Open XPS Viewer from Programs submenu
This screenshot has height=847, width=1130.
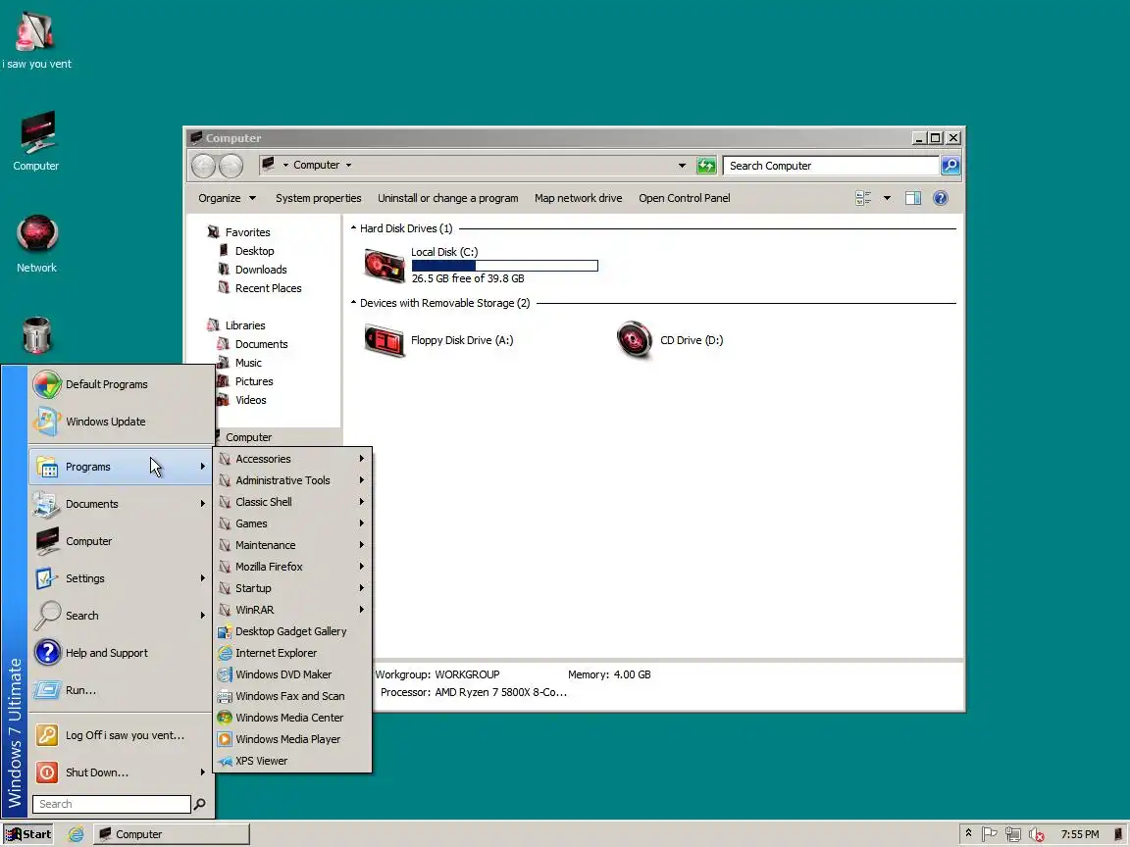[292, 762]
